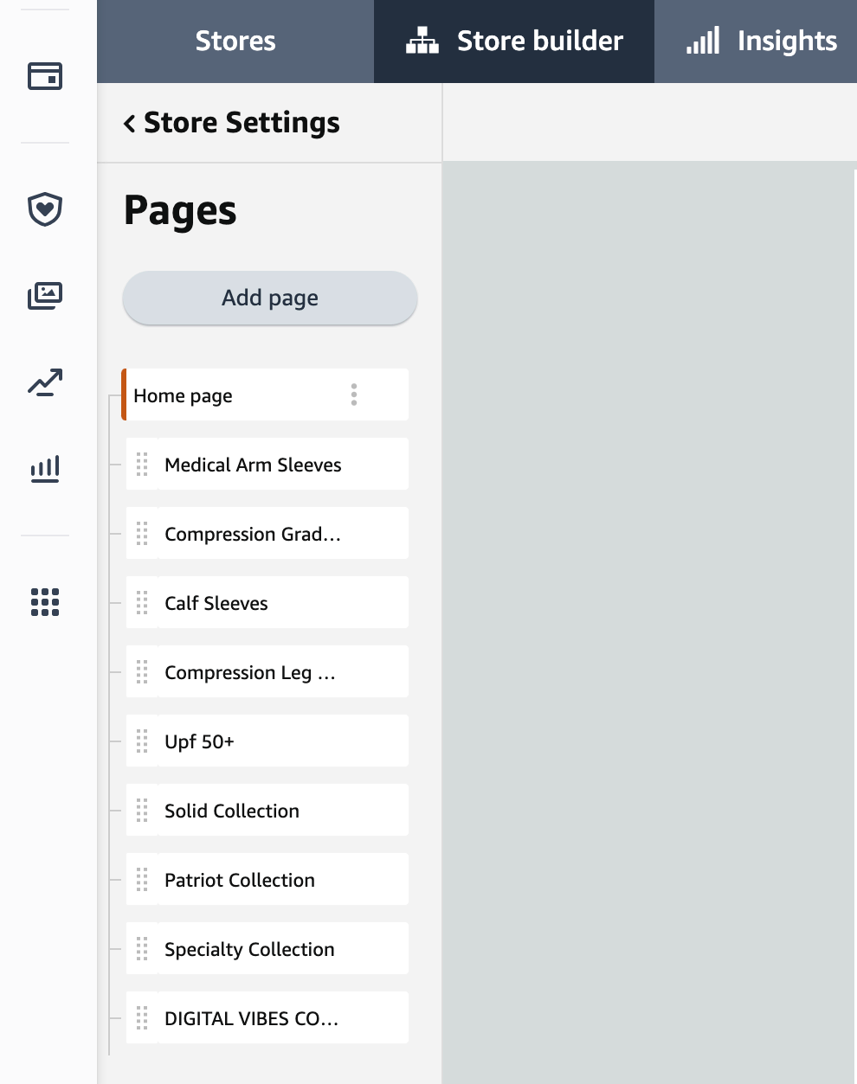Open the Store builder tab
This screenshot has width=857, height=1084.
pos(514,42)
